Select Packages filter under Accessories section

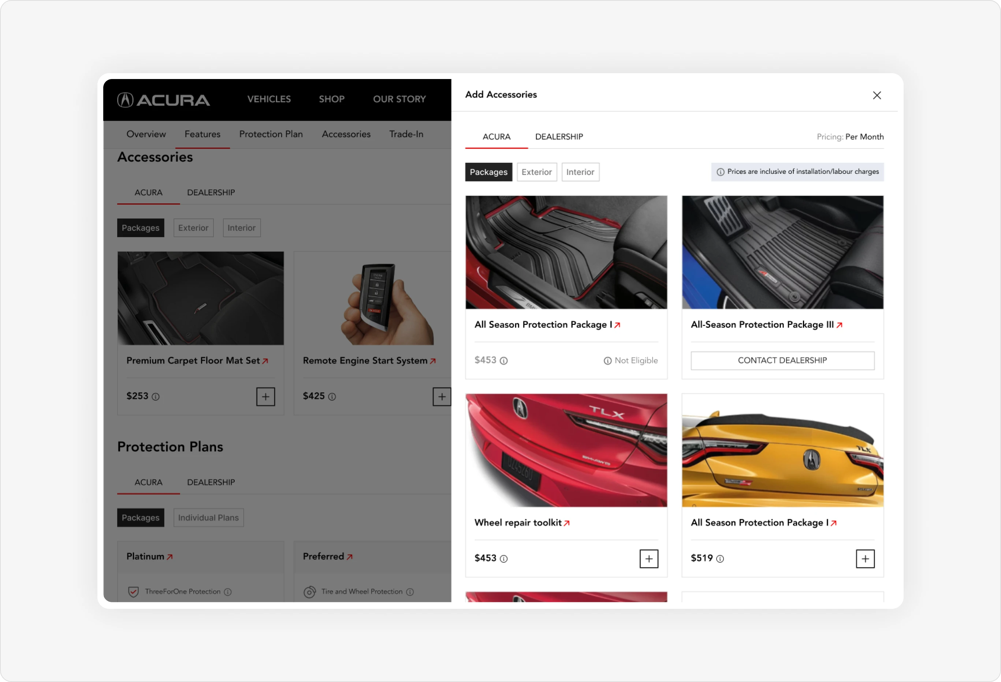(x=141, y=228)
